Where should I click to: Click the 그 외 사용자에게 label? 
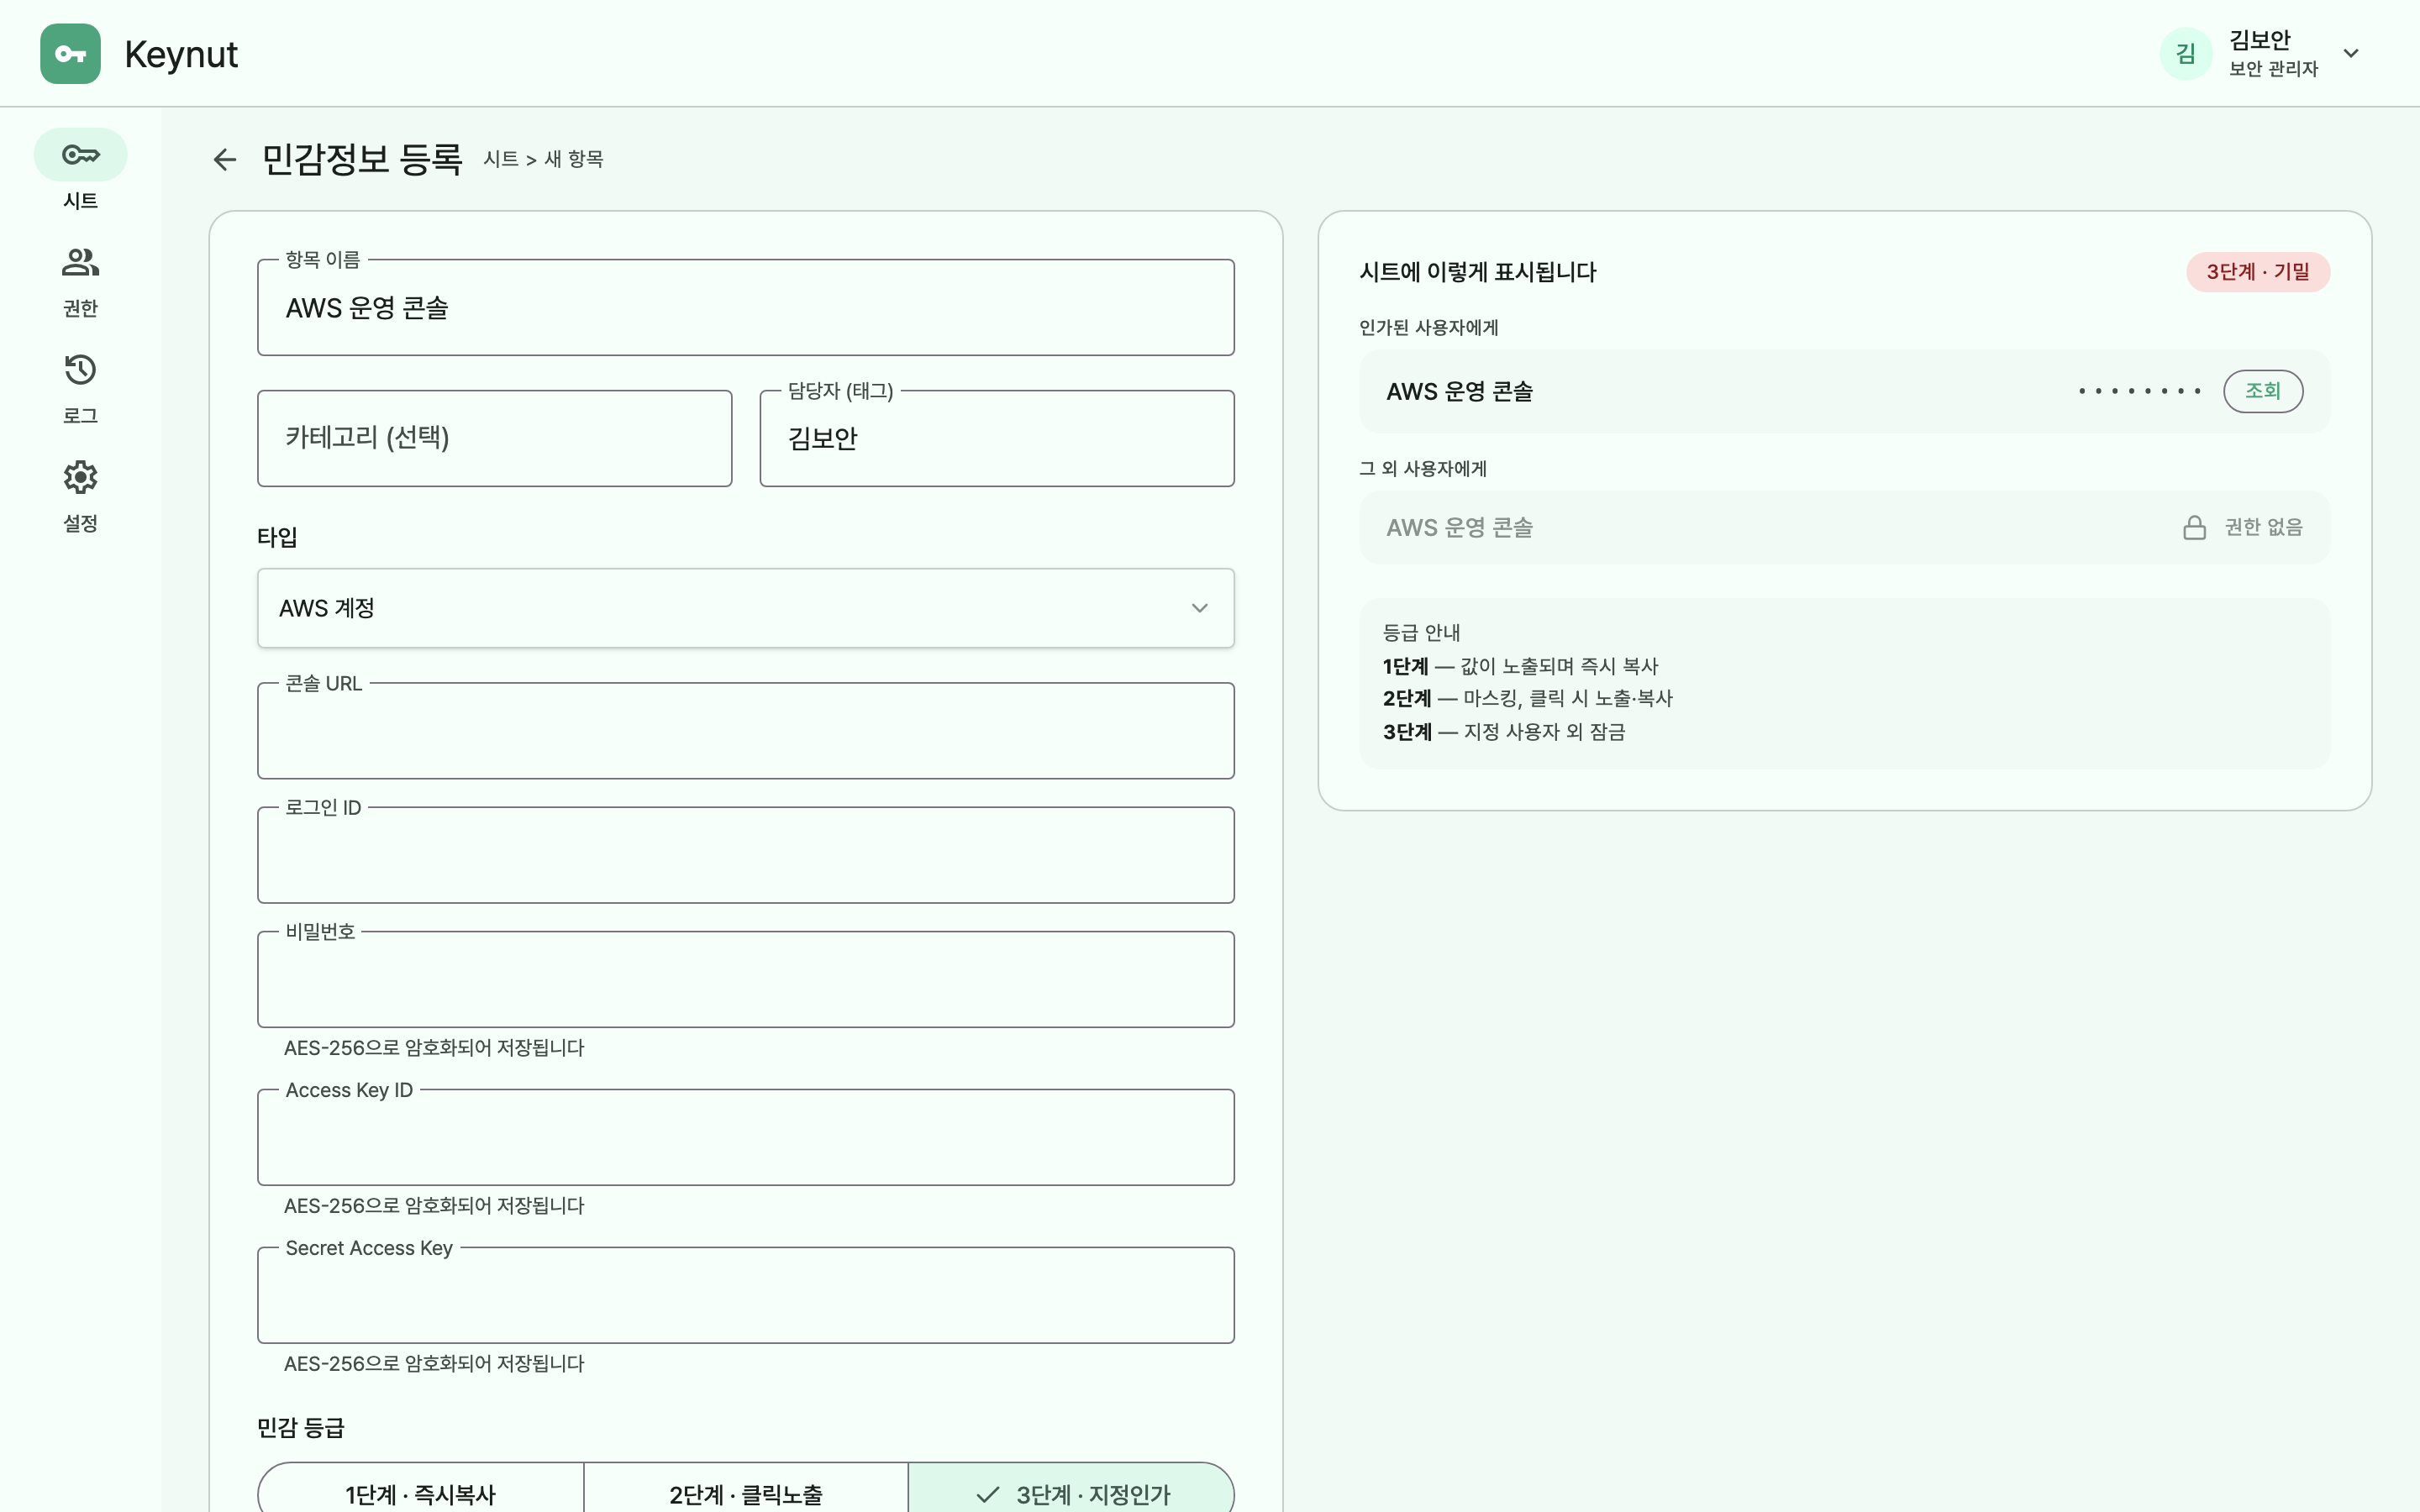[x=1422, y=468]
